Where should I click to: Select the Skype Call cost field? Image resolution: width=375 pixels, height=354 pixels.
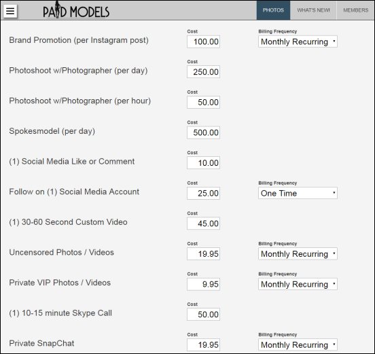(x=203, y=315)
